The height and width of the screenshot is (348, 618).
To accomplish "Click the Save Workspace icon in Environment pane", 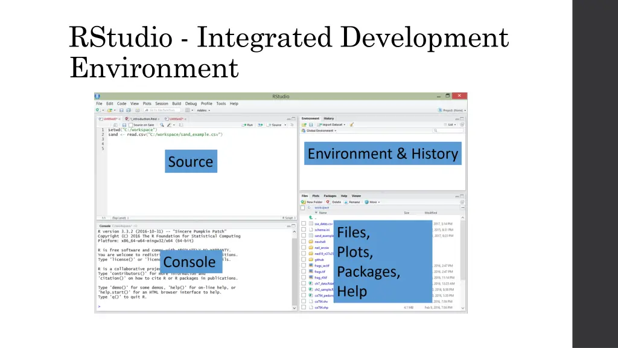I will click(311, 124).
